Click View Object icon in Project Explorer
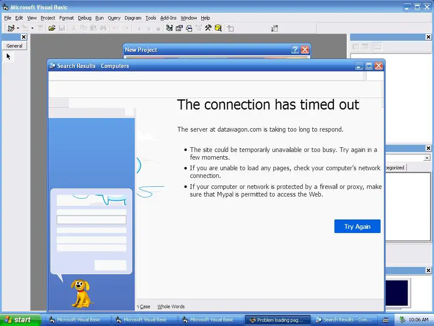434x326 pixels. pos(365,47)
